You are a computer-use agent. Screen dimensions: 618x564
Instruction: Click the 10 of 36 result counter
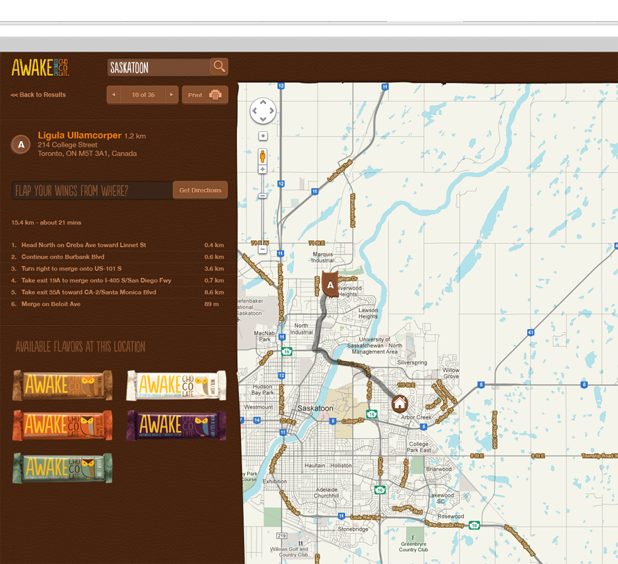pyautogui.click(x=143, y=95)
